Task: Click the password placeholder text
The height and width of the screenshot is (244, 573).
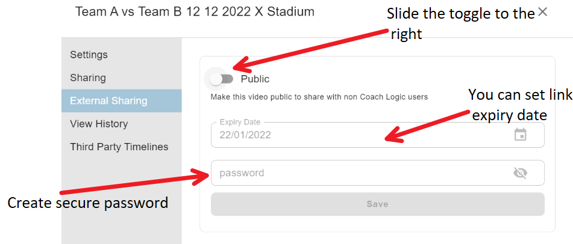Action: pyautogui.click(x=242, y=173)
